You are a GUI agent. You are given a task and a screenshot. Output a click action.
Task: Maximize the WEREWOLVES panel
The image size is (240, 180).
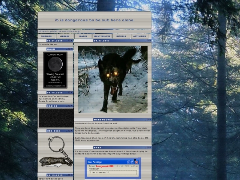(148, 120)
